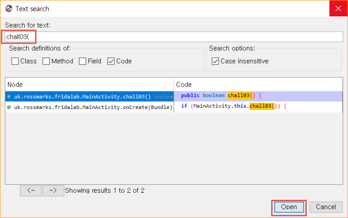This screenshot has height=218, width=348.
Task: Click the 'public boolean chall03() {' code cell
Action: [259, 97]
